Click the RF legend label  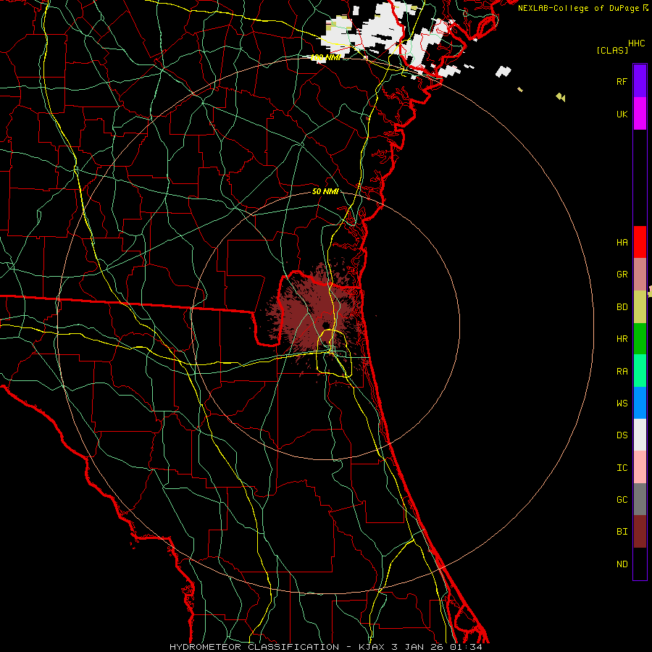pyautogui.click(x=622, y=81)
